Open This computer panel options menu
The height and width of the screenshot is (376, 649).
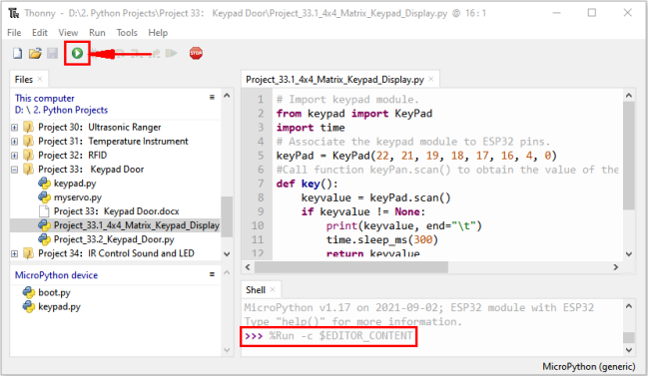pyautogui.click(x=212, y=97)
